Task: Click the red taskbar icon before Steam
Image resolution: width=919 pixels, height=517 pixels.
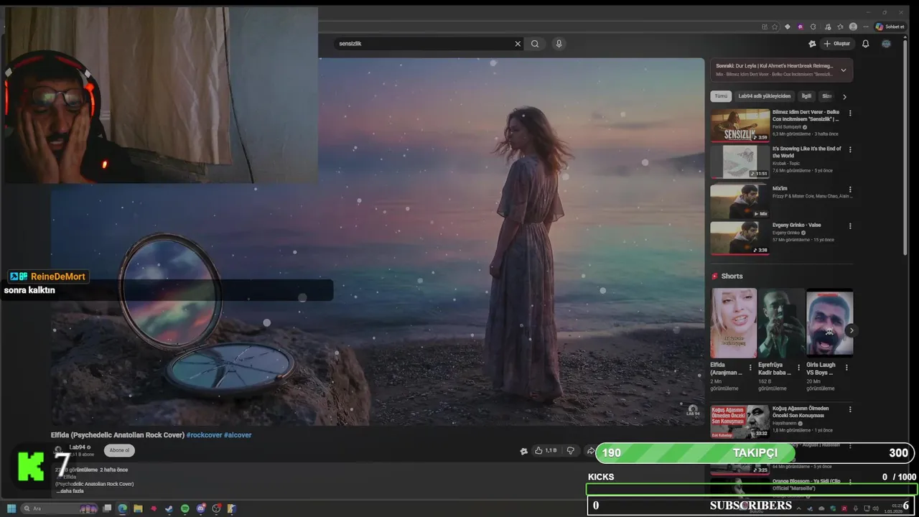Action: click(154, 508)
